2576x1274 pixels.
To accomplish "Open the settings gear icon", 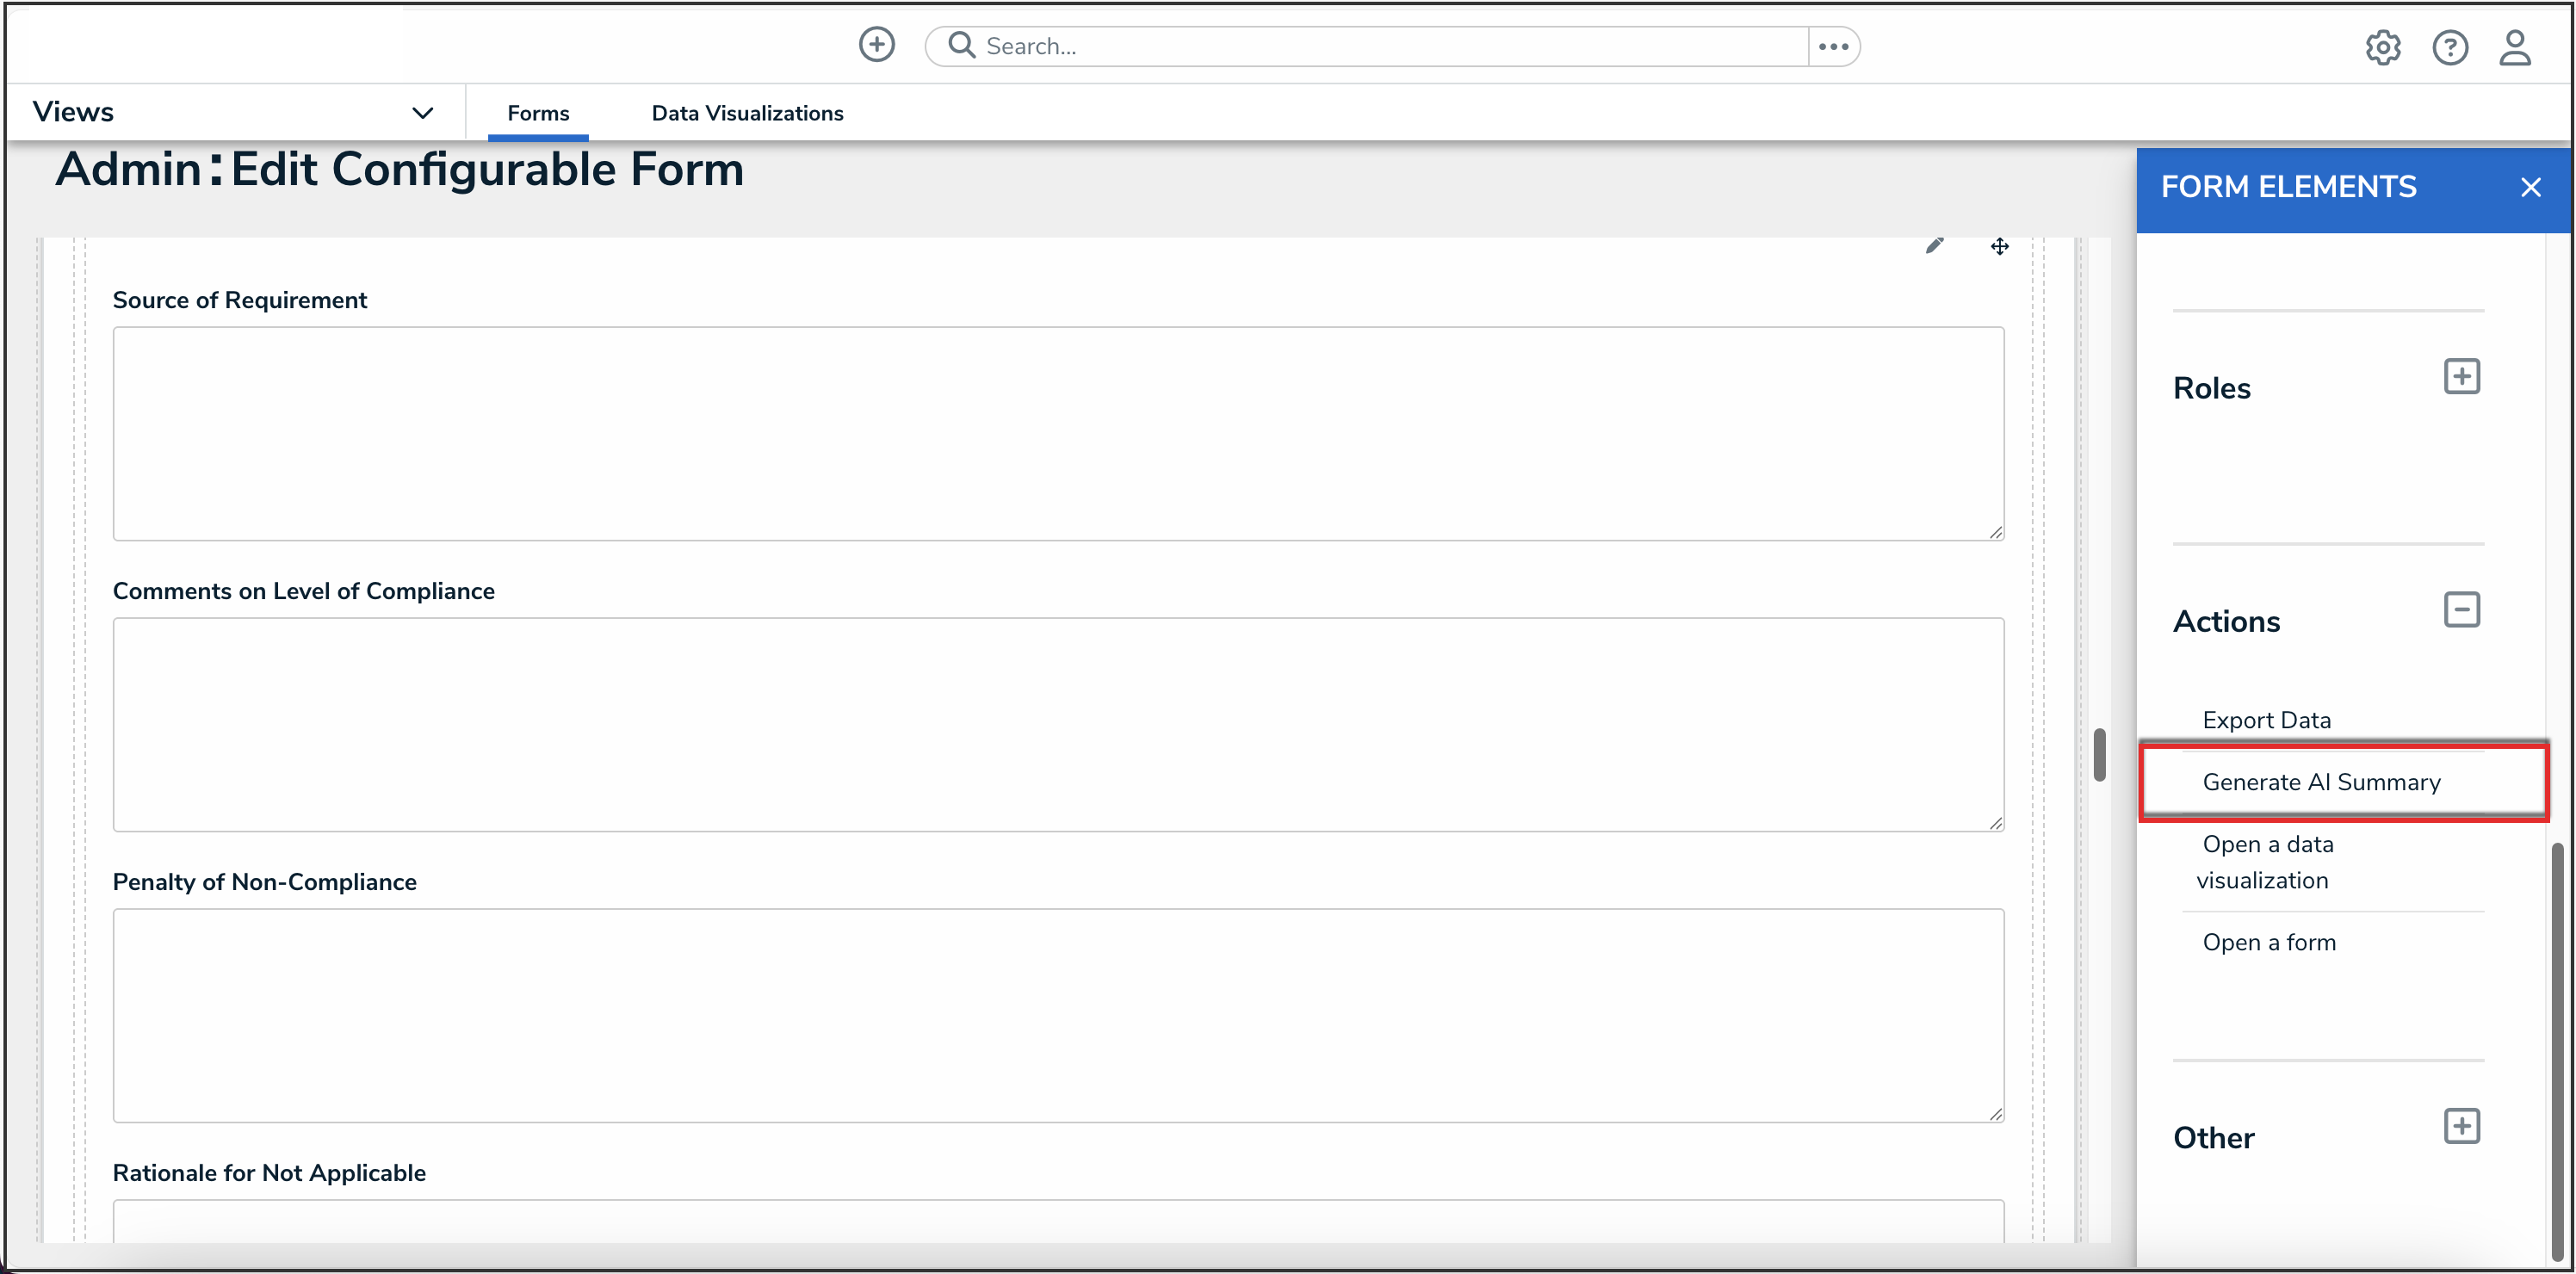I will pyautogui.click(x=2382, y=47).
